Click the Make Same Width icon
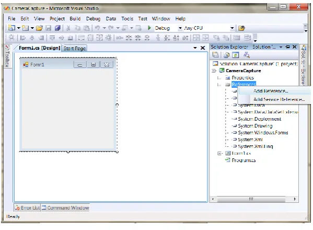The image size is (313, 230). 82,38
